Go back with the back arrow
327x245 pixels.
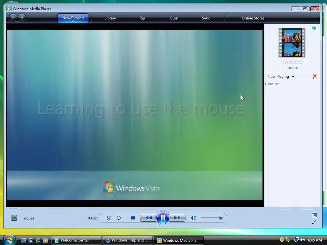[13, 18]
